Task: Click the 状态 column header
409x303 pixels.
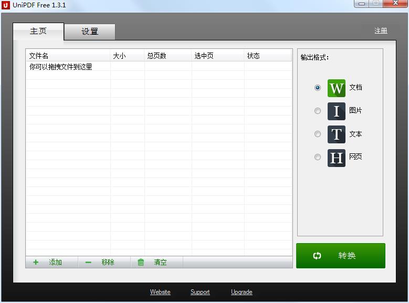Action: click(x=268, y=56)
